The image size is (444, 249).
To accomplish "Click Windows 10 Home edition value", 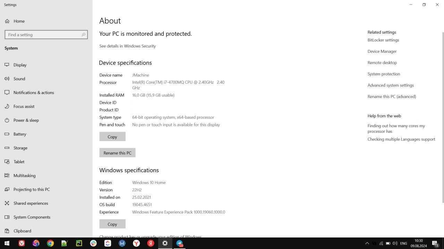I will 149,183.
